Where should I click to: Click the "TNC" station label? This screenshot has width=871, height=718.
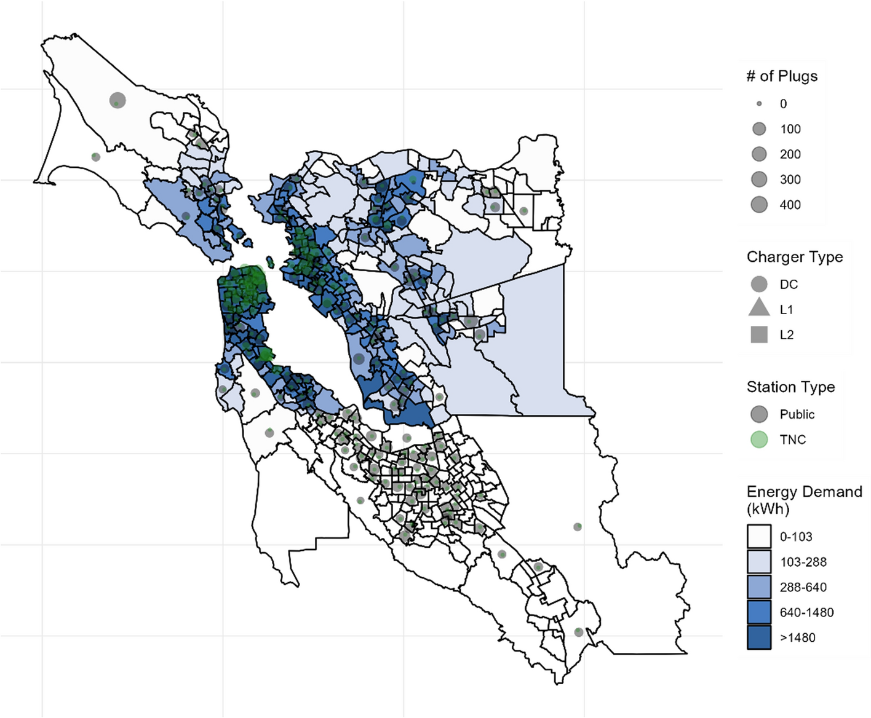[x=793, y=440]
